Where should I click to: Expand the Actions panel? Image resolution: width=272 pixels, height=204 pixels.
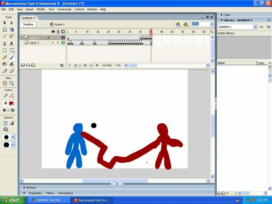[x=24, y=188]
